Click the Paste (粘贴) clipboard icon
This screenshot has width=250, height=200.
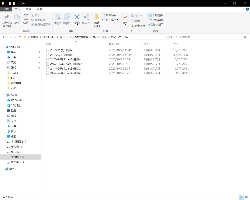[26, 17]
